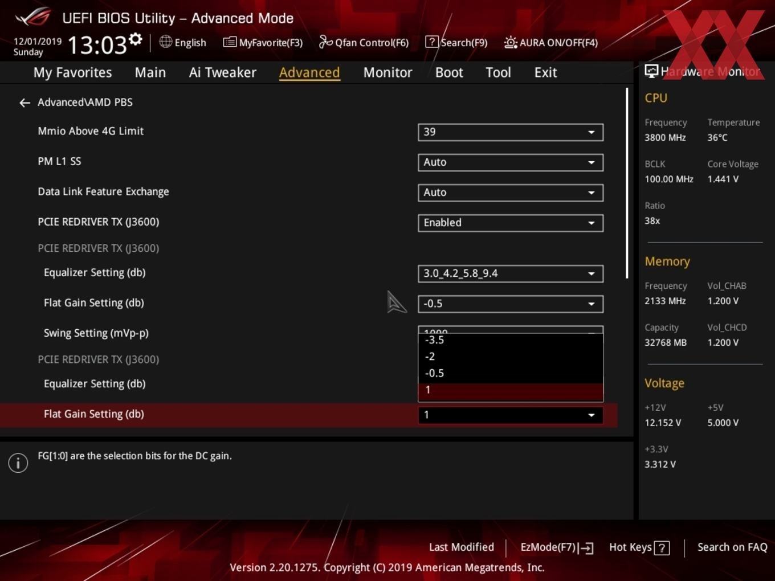This screenshot has width=775, height=581.
Task: Open Equalizer Setting 3.0_4.2_5.8_9.4 dropdown
Action: pos(511,273)
